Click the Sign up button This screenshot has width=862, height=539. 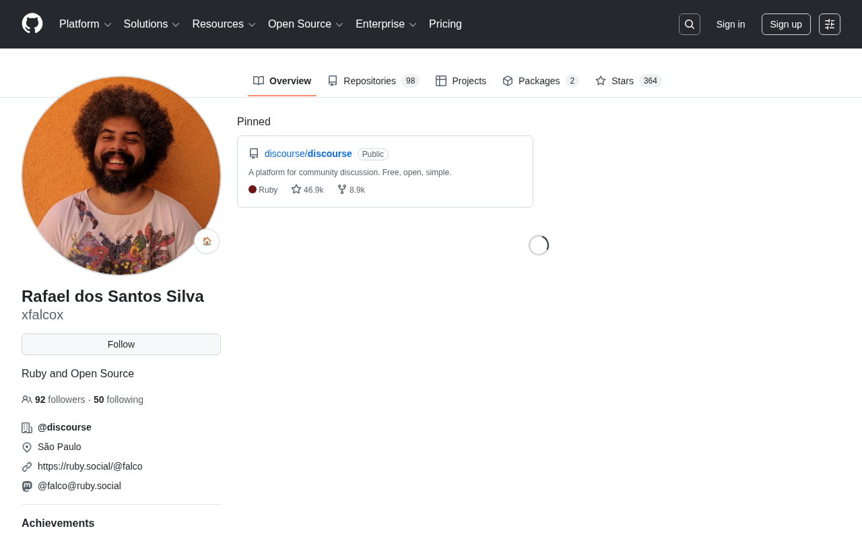click(x=786, y=24)
